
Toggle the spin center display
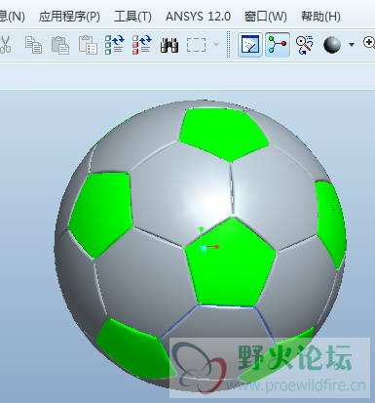tap(278, 45)
